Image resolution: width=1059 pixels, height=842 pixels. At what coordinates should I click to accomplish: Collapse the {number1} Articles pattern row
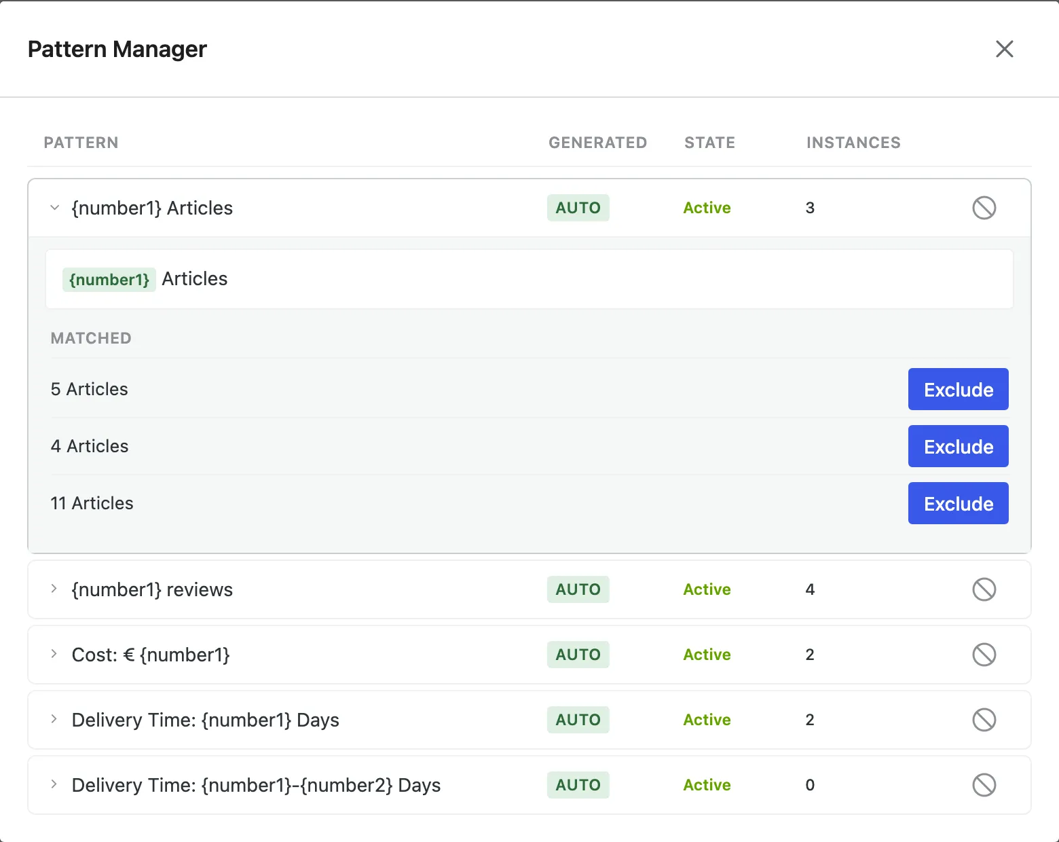(x=54, y=208)
